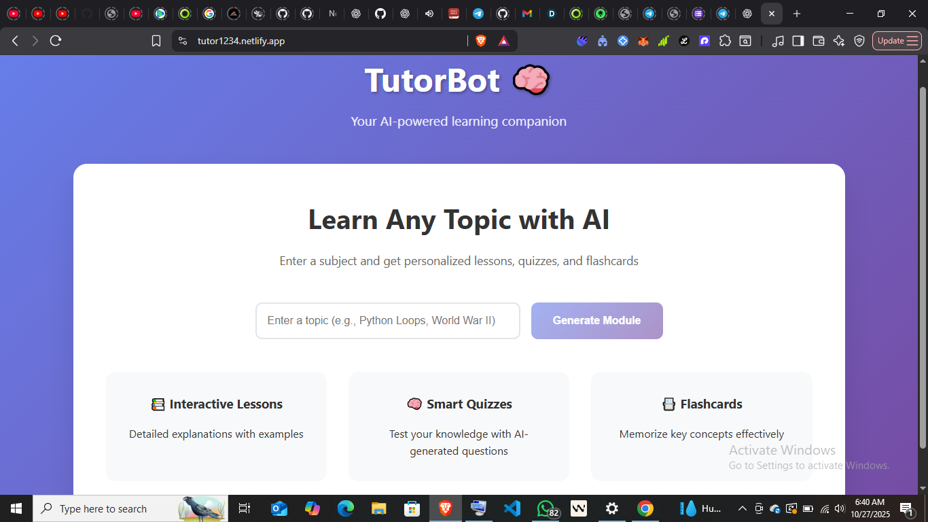Switch to the Google tab

click(209, 14)
